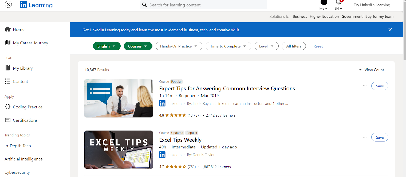Viewport: 406px width, 177px height.
Task: Open the Government solutions link
Action: tap(352, 16)
